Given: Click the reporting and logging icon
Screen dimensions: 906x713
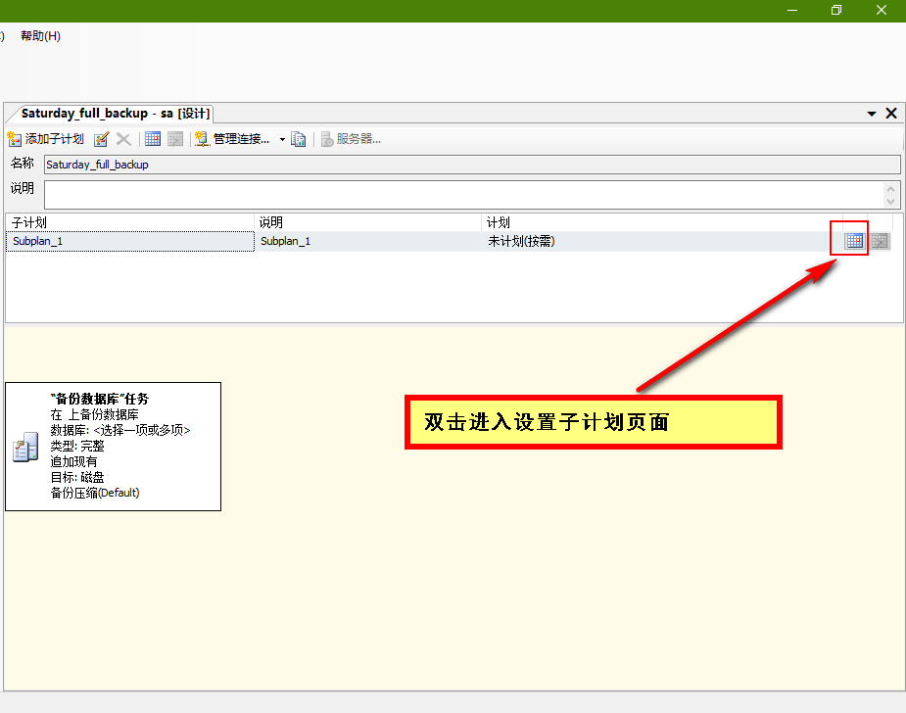Looking at the screenshot, I should [x=299, y=139].
